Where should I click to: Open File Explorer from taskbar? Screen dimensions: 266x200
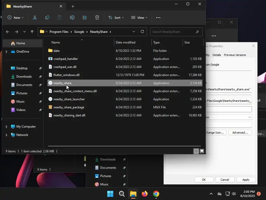(x=133, y=194)
